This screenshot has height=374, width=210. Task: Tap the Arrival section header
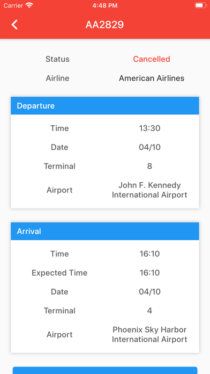click(x=105, y=232)
